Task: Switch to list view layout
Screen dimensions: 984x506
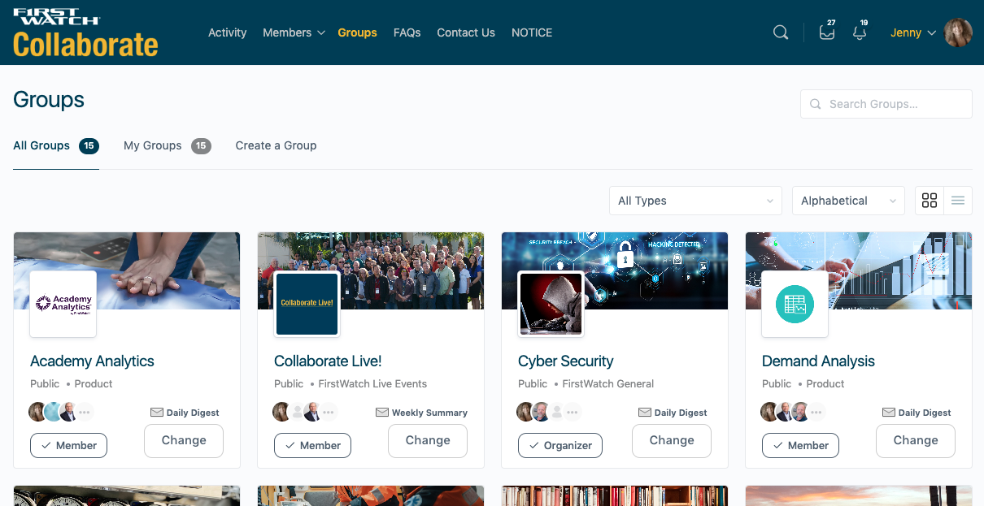Action: click(x=958, y=201)
